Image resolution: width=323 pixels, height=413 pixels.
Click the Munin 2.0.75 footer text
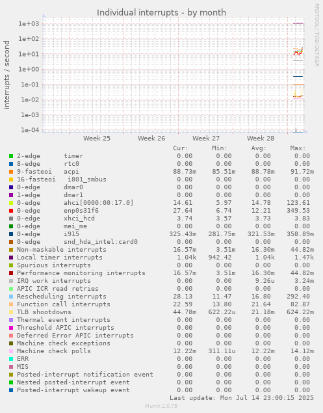(x=161, y=406)
